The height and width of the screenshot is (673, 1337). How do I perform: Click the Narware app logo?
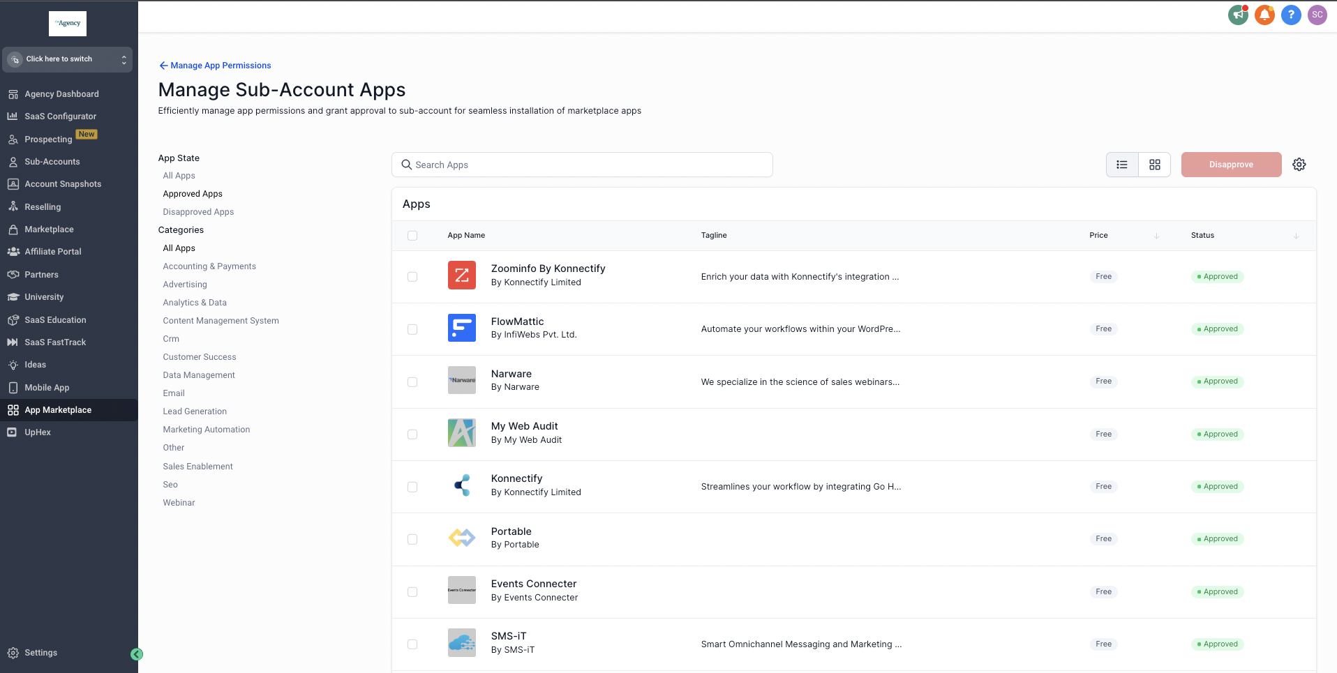(x=462, y=380)
